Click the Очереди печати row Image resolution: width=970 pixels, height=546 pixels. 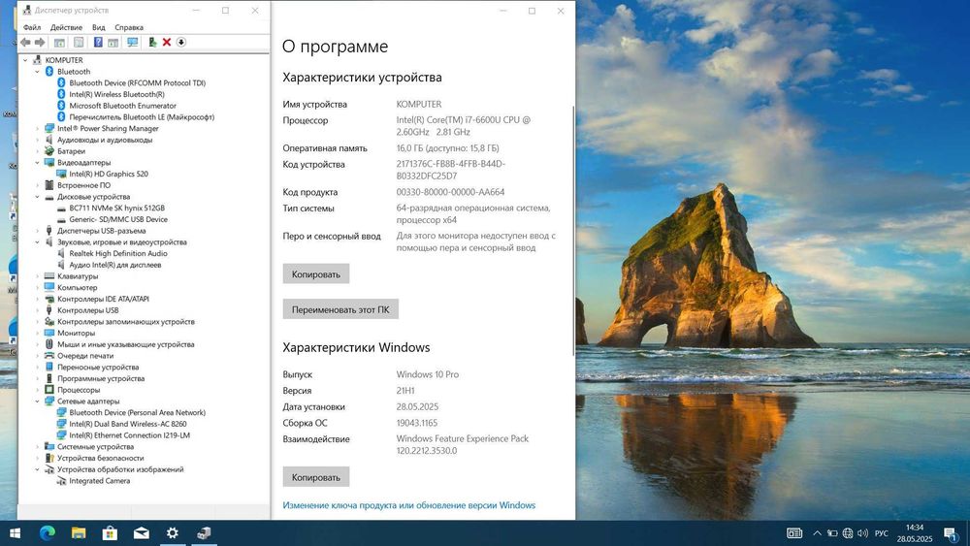tap(85, 356)
